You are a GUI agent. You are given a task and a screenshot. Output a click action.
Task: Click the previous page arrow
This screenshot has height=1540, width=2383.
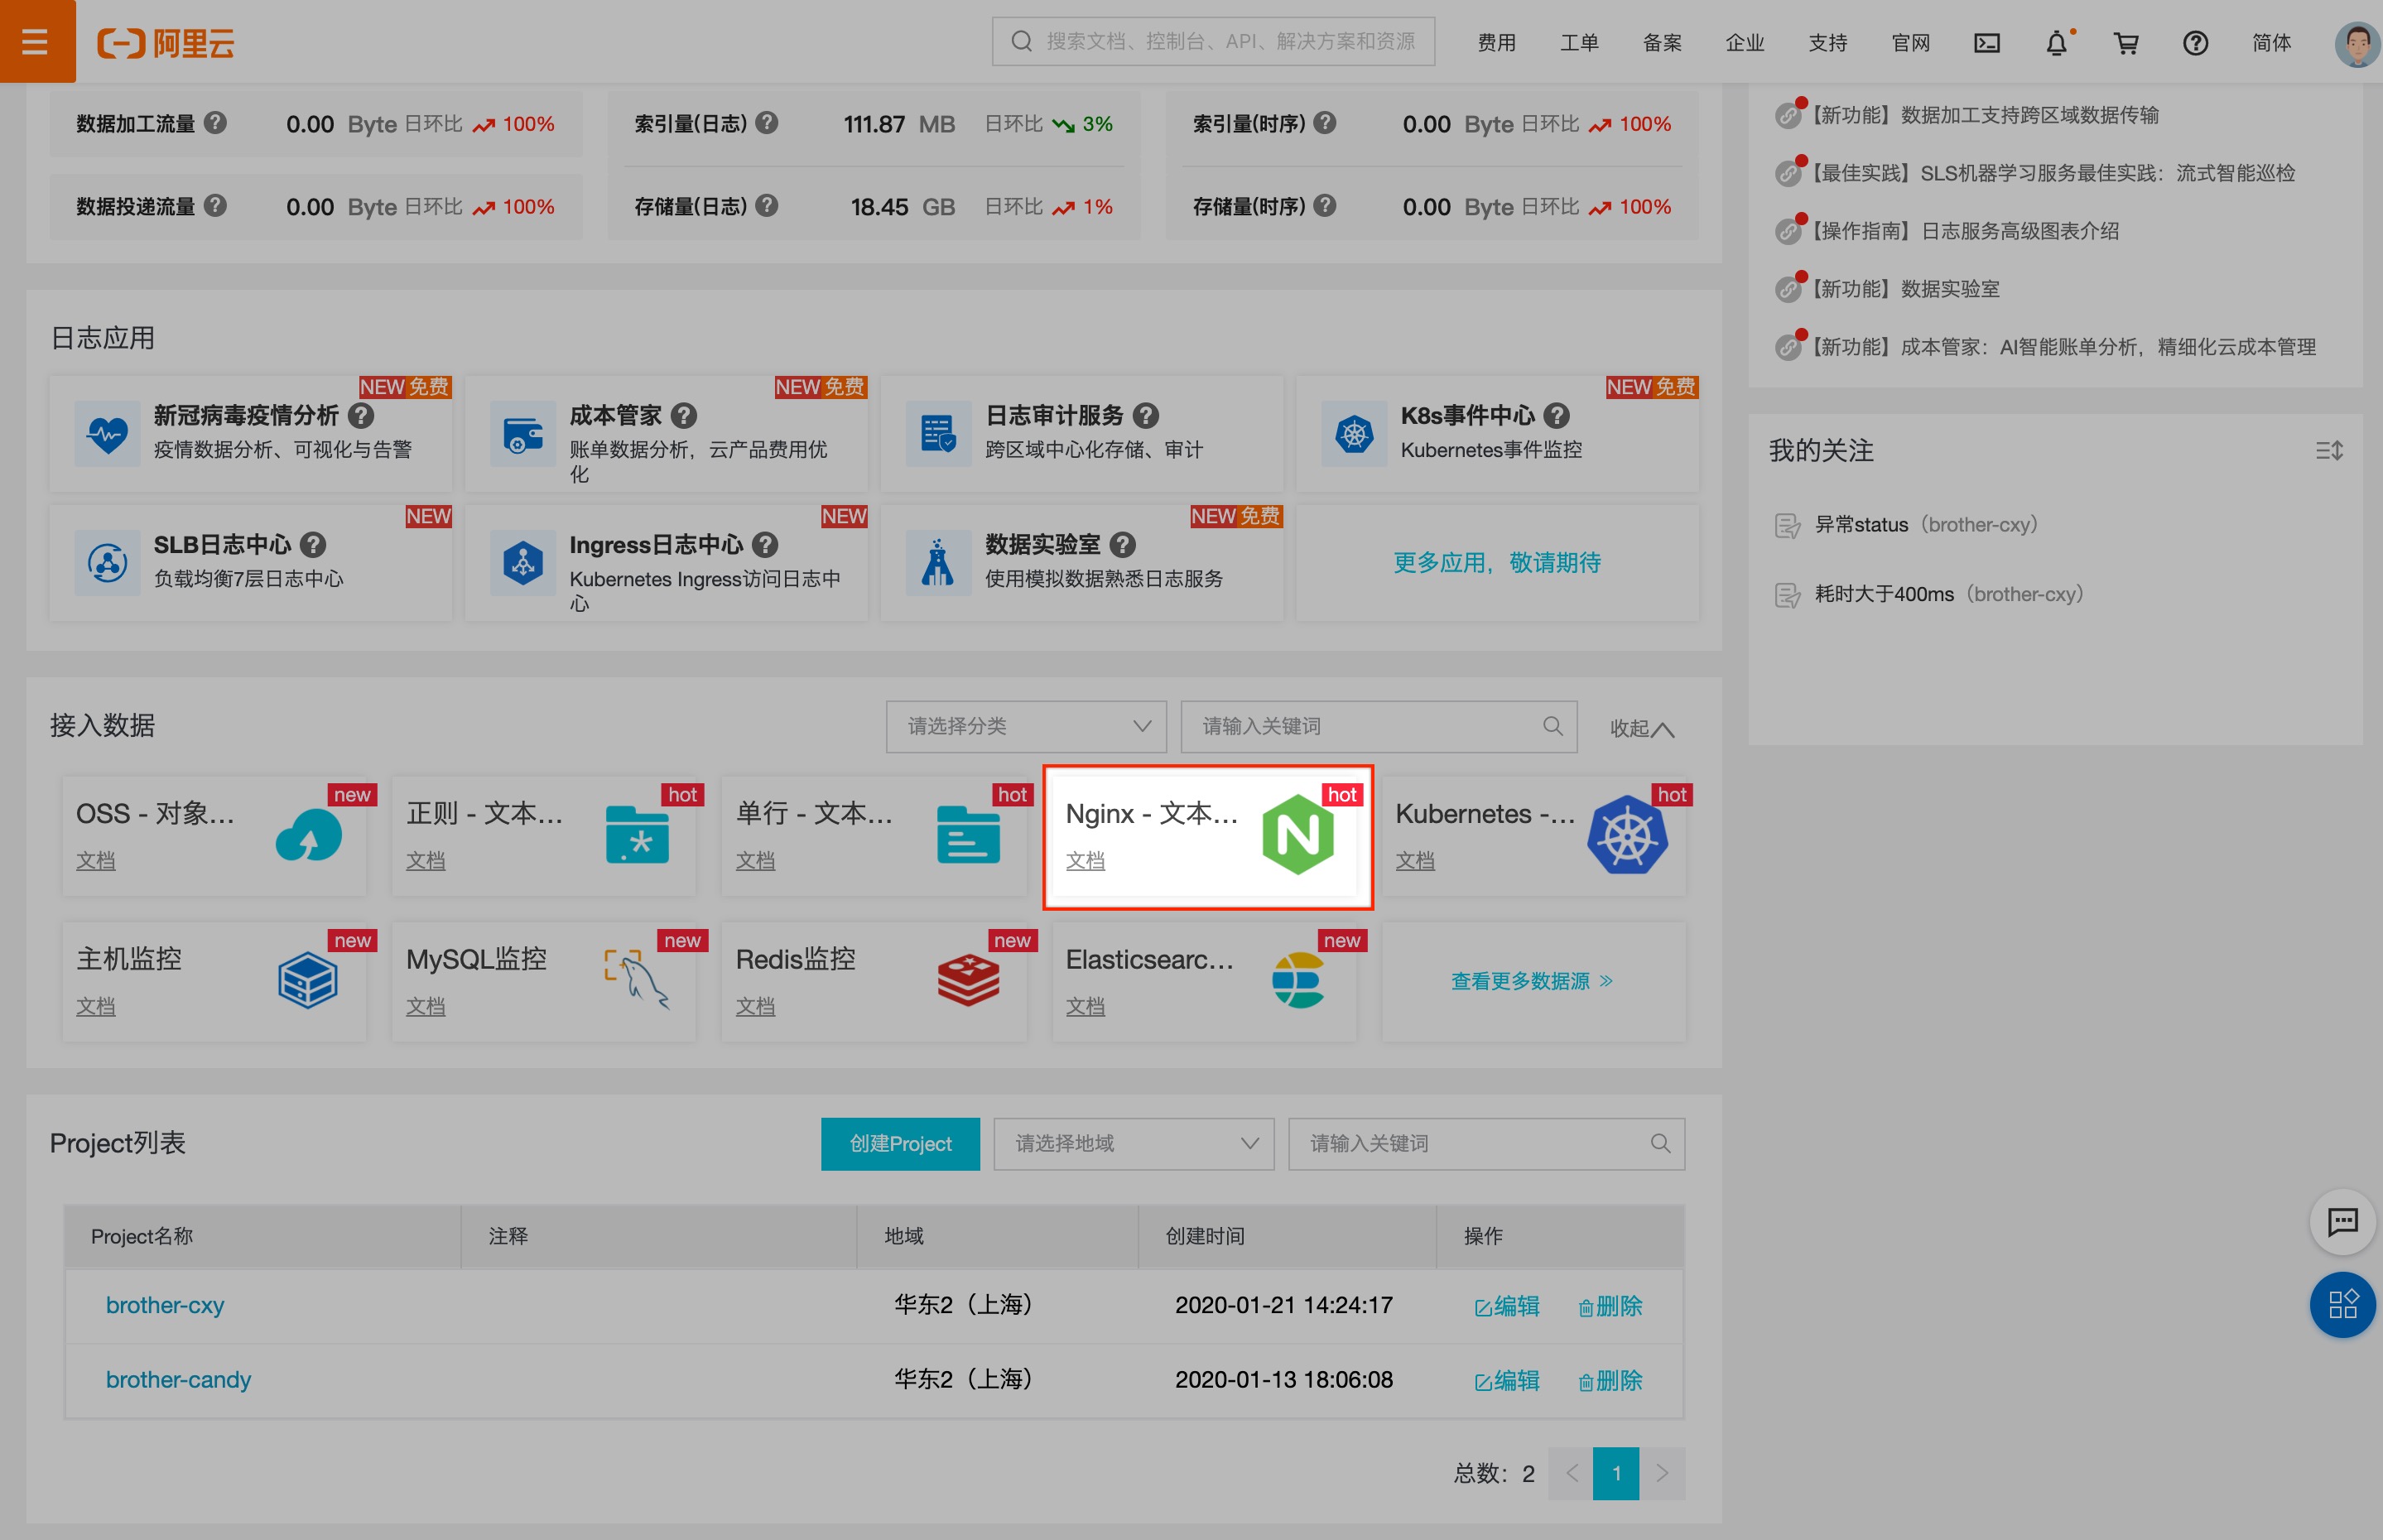coord(1571,1473)
